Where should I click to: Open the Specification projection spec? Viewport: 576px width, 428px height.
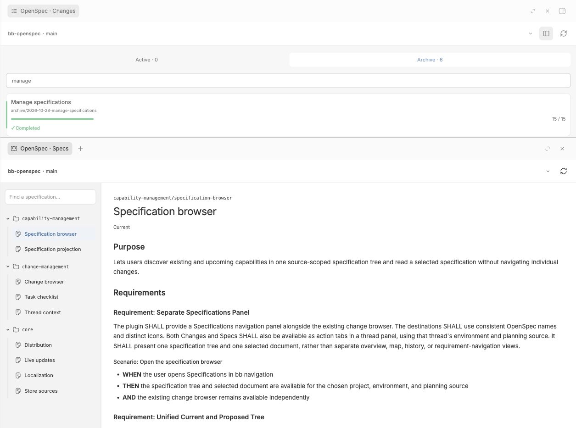point(55,249)
